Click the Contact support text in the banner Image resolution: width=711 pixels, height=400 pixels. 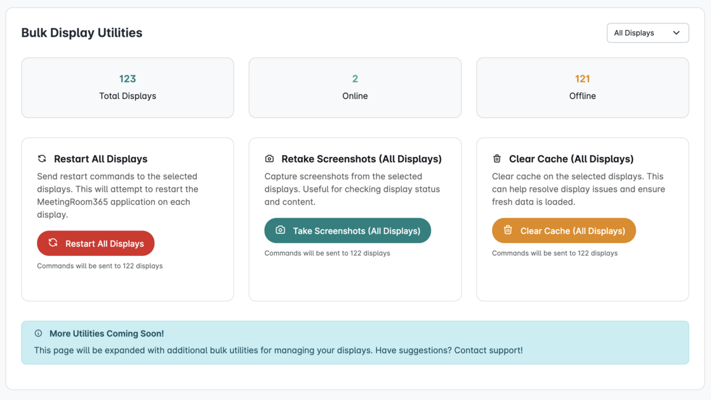488,350
